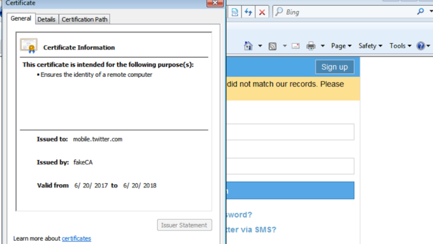The width and height of the screenshot is (433, 244).
Task: Click the certificate ribbon icon
Action: pos(29,46)
